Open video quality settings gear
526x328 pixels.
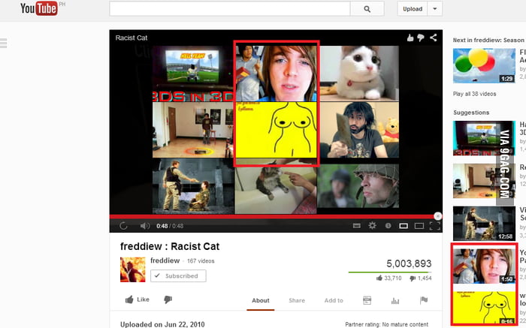click(x=372, y=225)
